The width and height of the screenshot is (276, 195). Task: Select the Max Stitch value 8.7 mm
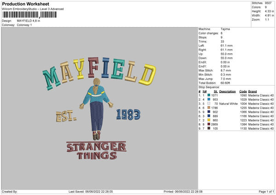pyautogui.click(x=226, y=70)
